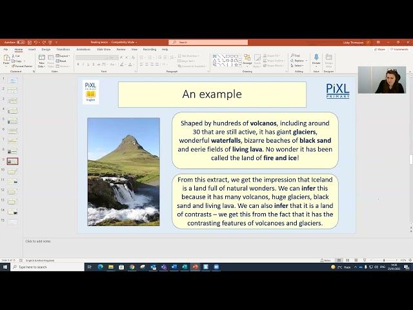
Task: Start Slide Show from status bar
Action: (x=365, y=260)
